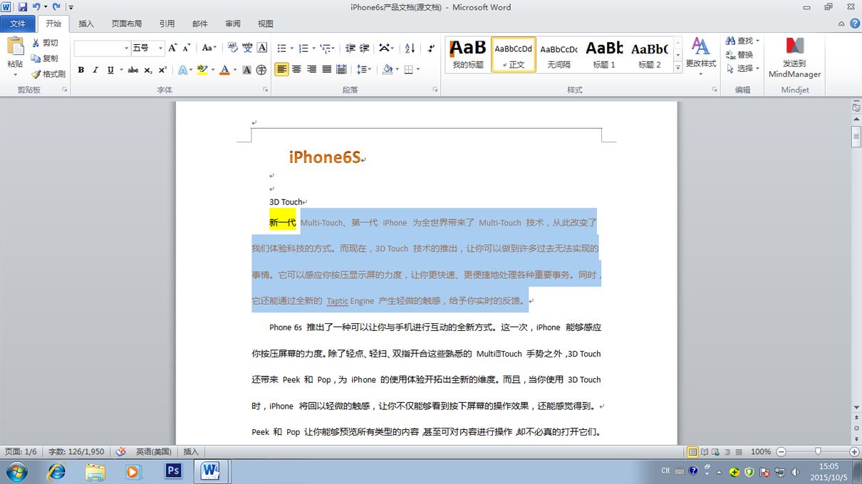The width and height of the screenshot is (862, 484).
Task: Sort text with A-Z sort icon
Action: point(410,48)
